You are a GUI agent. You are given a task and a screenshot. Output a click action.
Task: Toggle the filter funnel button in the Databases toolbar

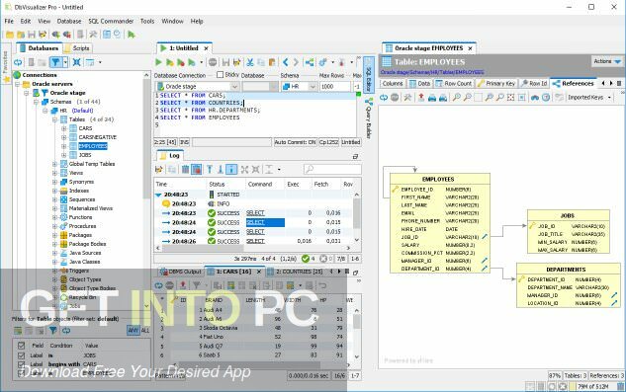tap(55, 62)
